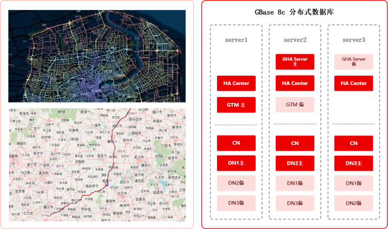Select the DN2主 node box
The height and width of the screenshot is (229, 388).
[x=295, y=163]
